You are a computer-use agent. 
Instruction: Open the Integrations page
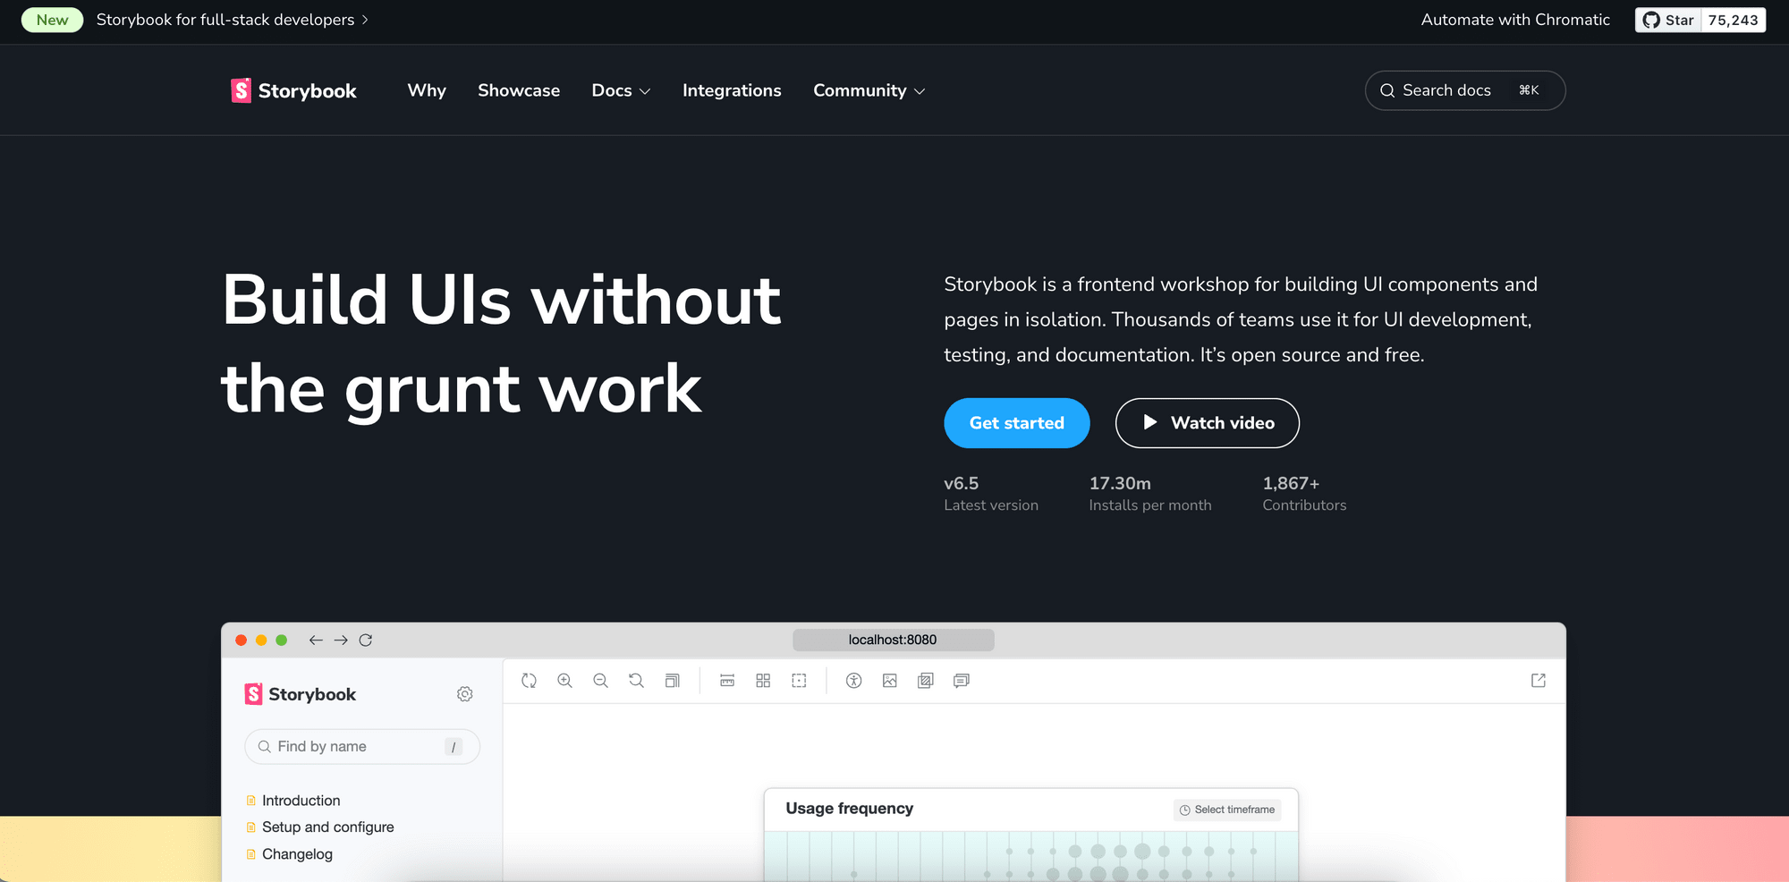tap(732, 90)
